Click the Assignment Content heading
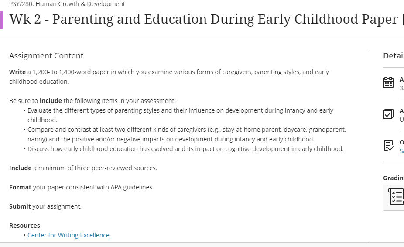Screen dimensions: 404x247 coord(46,56)
